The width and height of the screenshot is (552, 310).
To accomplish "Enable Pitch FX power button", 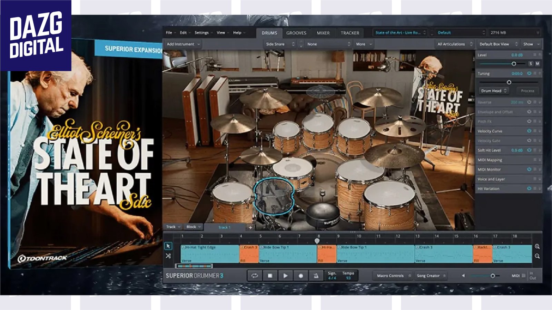I will [529, 121].
